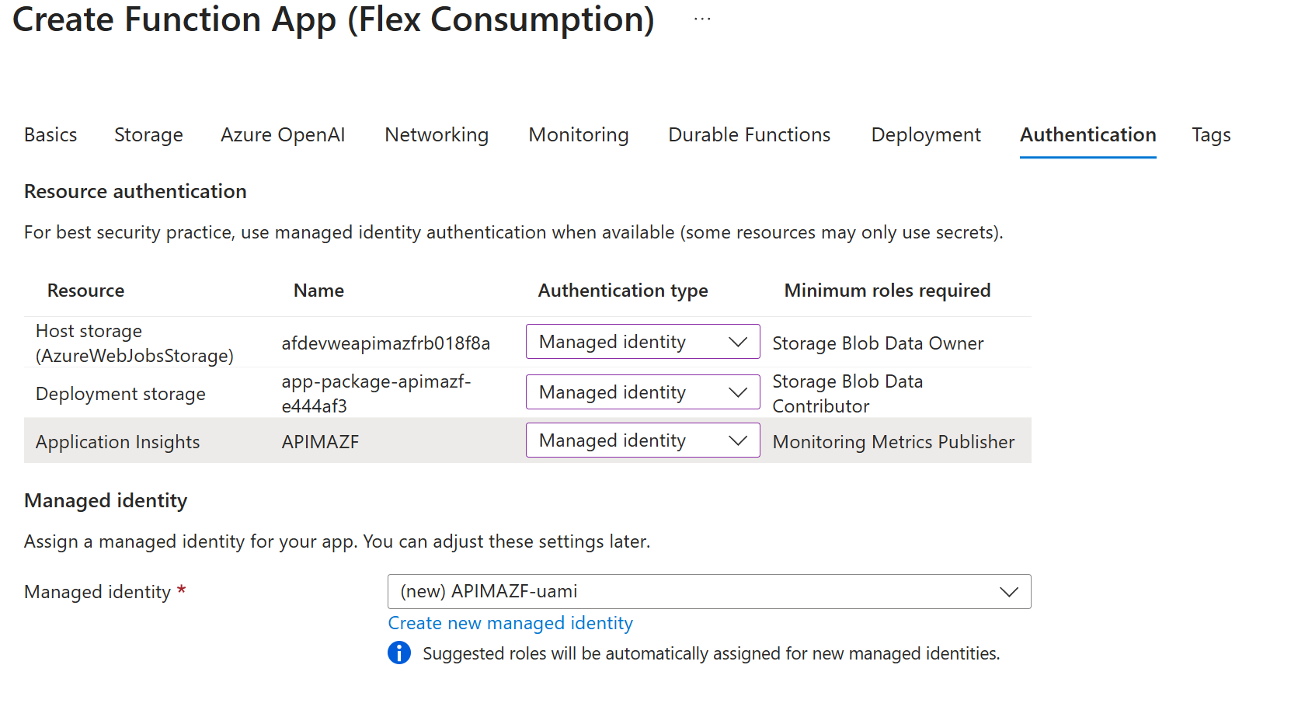Screen dimensions: 1291x717
Task: Click the afdevweapimazfrb018f8a storage name
Action: pyautogui.click(x=385, y=343)
